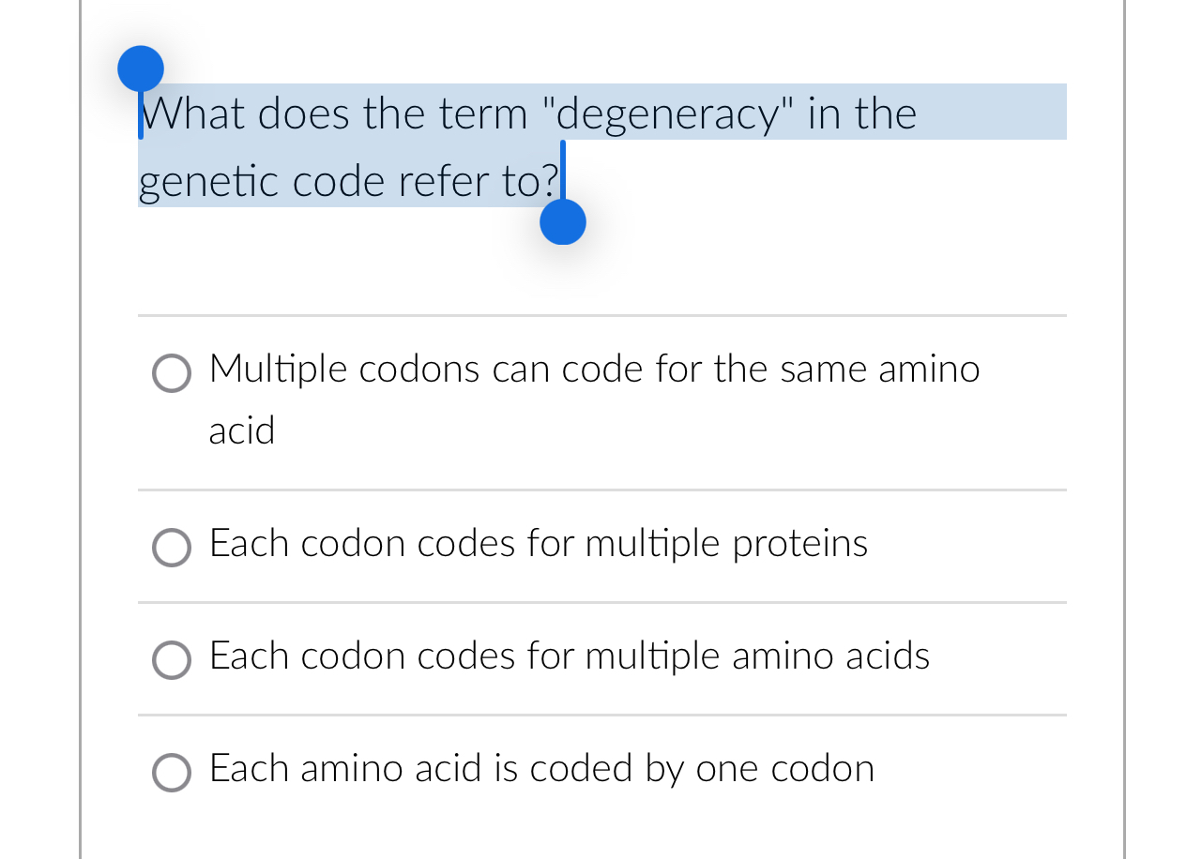This screenshot has width=1202, height=859.
Task: Click the answer "Each codon codes for multiple amino acids"
Action: [569, 656]
